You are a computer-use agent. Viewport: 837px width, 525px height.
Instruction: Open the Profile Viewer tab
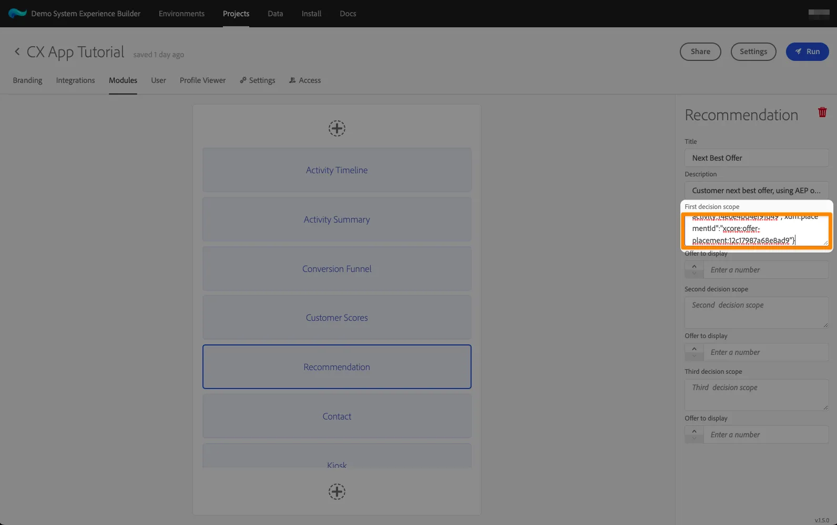202,80
